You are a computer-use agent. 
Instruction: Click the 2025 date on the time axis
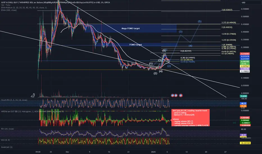click(x=153, y=152)
